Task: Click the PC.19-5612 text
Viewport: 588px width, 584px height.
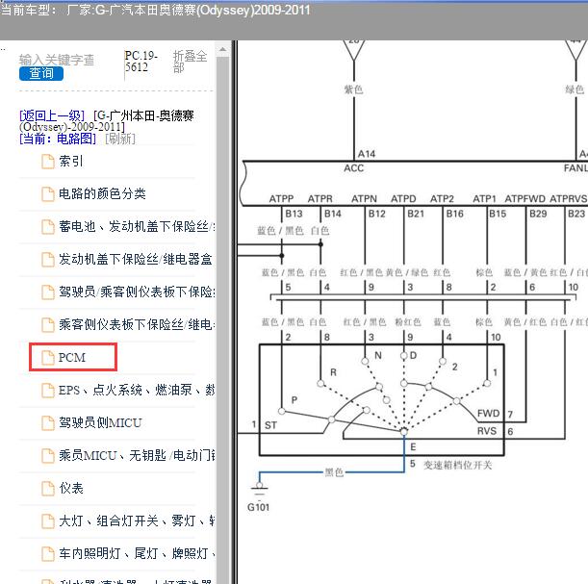Action: coord(141,62)
